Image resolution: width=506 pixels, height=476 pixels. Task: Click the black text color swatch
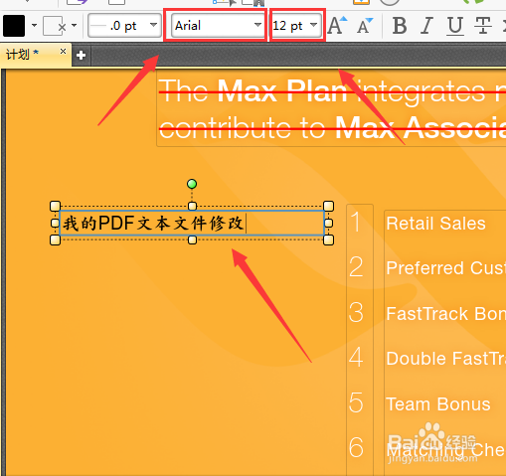click(x=14, y=26)
